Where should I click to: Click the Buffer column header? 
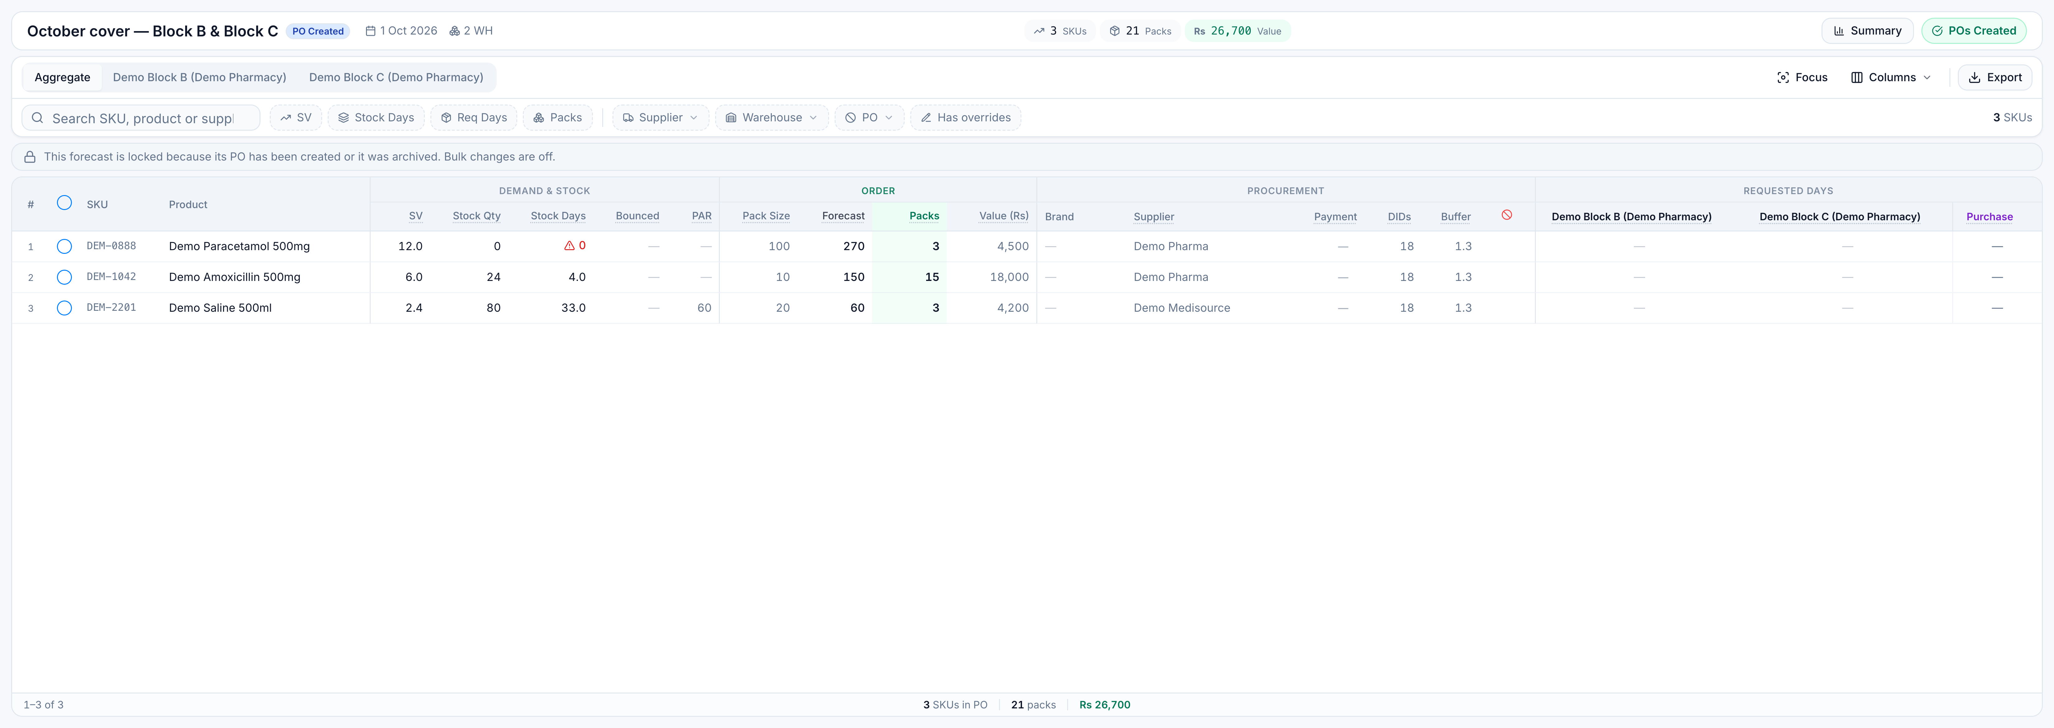(1455, 217)
